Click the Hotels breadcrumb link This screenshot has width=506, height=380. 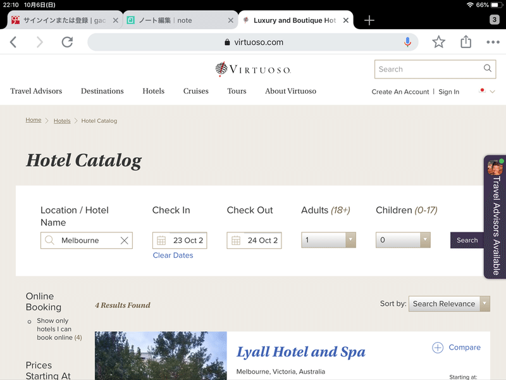[62, 121]
